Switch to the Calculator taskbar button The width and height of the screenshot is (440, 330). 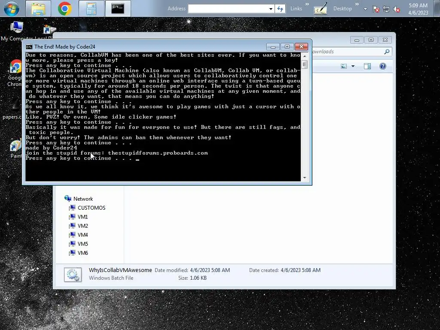coord(91,9)
